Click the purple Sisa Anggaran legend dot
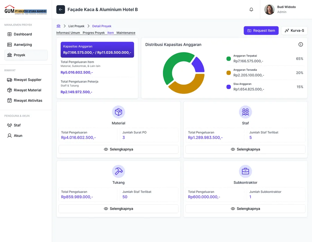 [x=229, y=87]
